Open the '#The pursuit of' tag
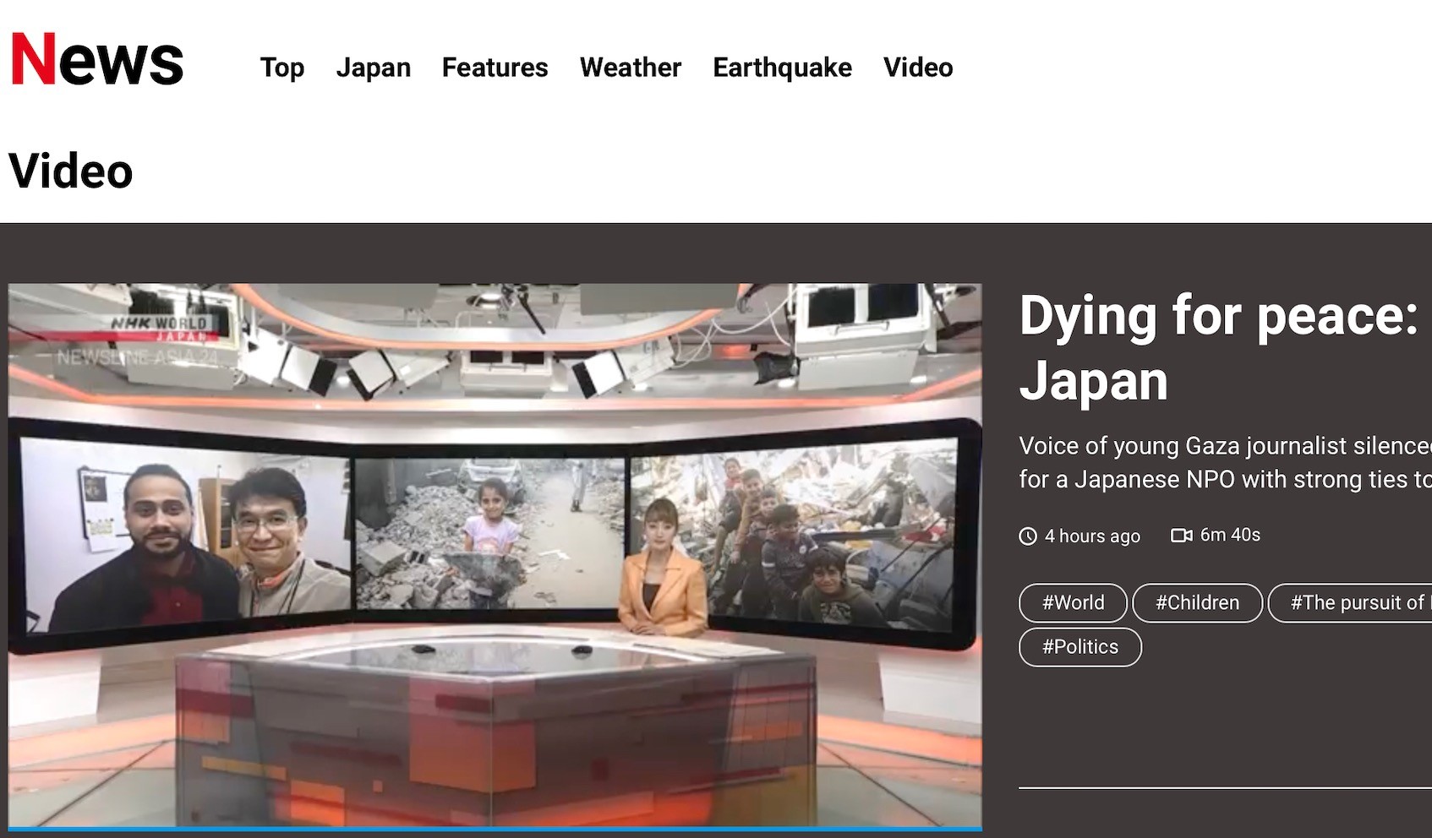This screenshot has height=838, width=1432. pyautogui.click(x=1353, y=603)
